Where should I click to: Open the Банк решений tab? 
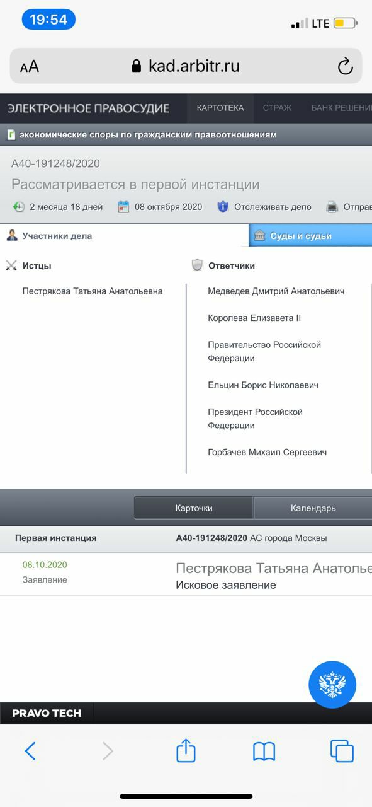pos(341,108)
